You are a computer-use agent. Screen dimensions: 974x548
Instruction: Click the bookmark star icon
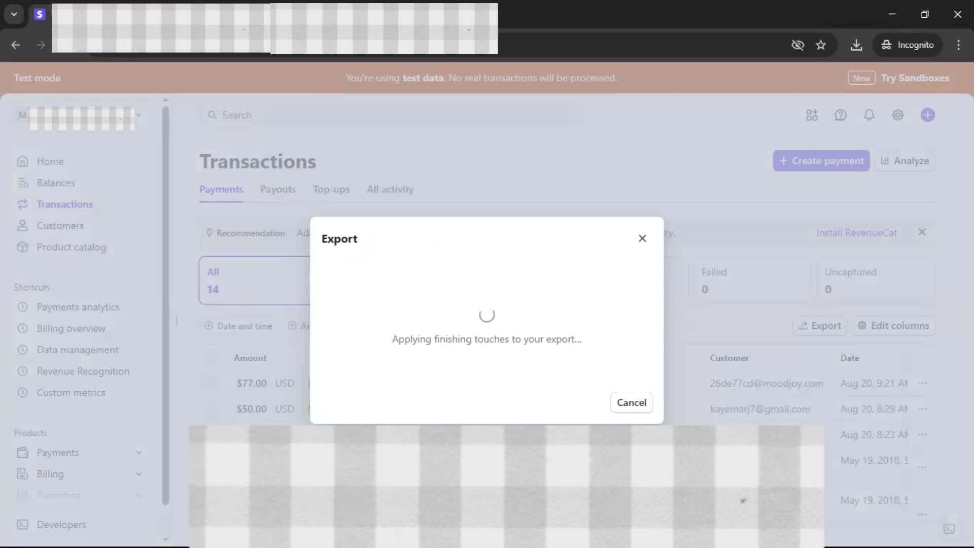click(821, 45)
